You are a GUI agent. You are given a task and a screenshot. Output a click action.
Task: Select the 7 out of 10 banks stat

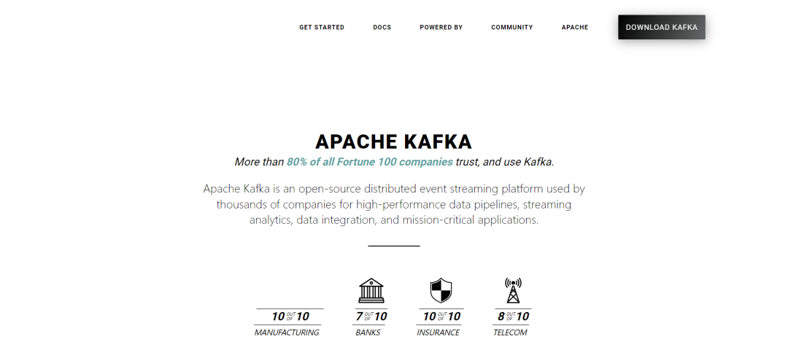[x=371, y=317]
